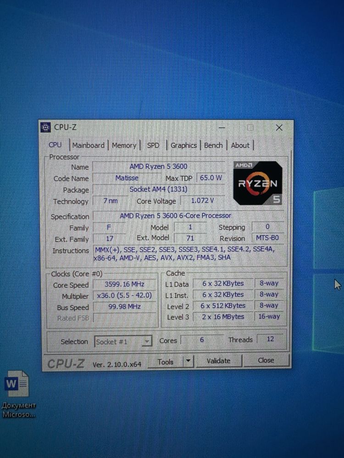Click the Close button at bottom
344x458 pixels.
(266, 360)
